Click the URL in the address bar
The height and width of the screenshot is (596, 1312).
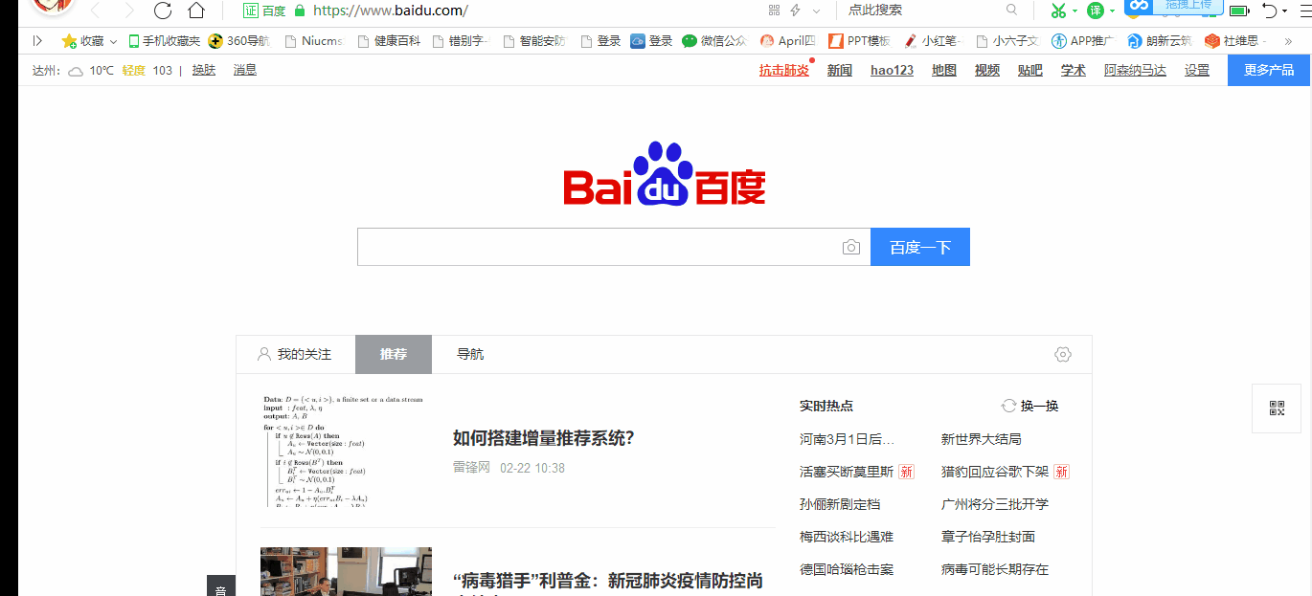(x=391, y=11)
